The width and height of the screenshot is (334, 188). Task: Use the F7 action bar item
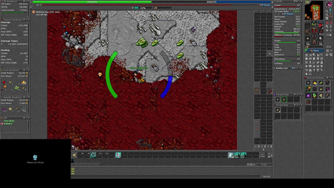[74, 155]
